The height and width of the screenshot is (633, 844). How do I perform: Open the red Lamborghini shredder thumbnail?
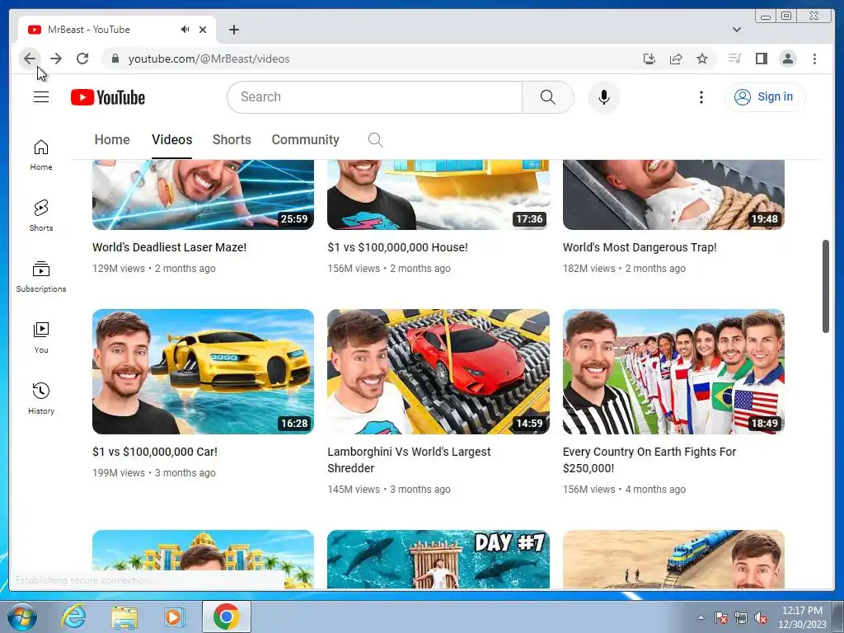click(x=438, y=372)
